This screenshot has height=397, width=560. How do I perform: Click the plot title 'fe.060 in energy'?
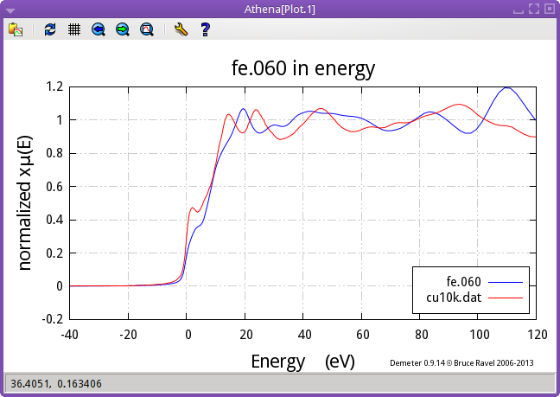pos(302,67)
